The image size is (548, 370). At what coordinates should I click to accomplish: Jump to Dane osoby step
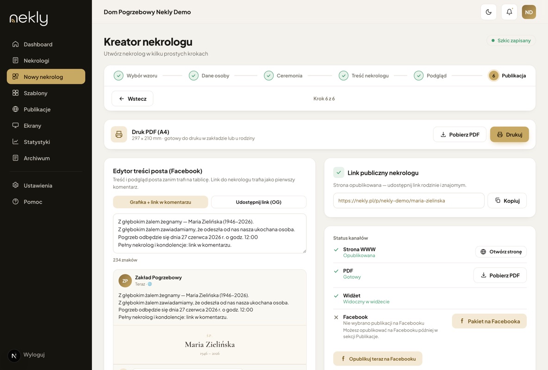209,75
